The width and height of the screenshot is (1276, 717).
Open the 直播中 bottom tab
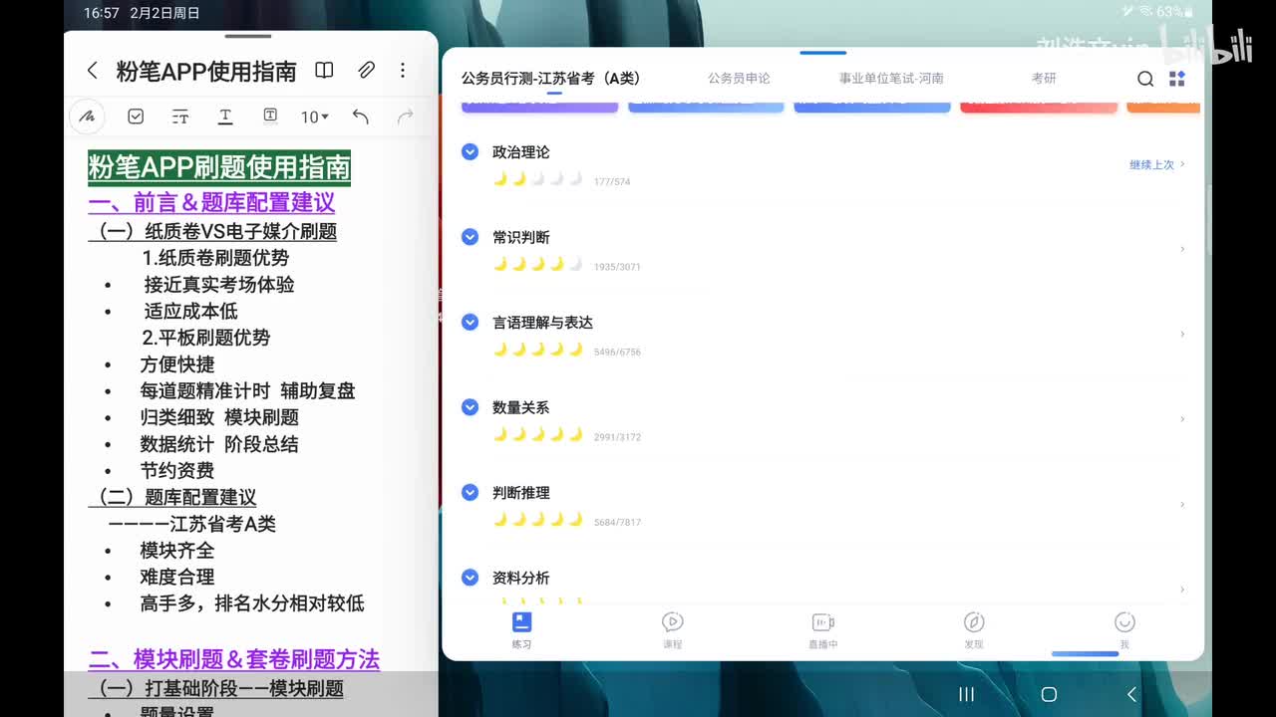(822, 630)
